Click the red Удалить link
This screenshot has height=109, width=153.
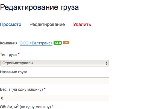82,25
